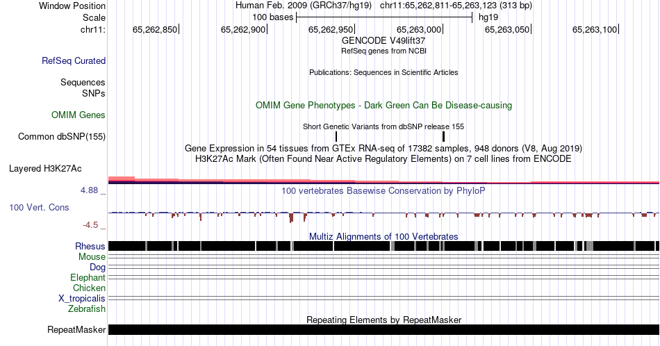Open the OMIM Genes track label
Viewport: 660px width, 346px height.
coord(79,115)
